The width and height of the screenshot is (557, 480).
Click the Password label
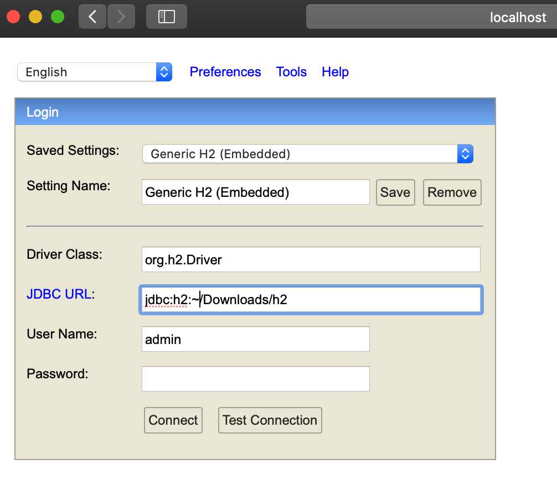tap(57, 374)
